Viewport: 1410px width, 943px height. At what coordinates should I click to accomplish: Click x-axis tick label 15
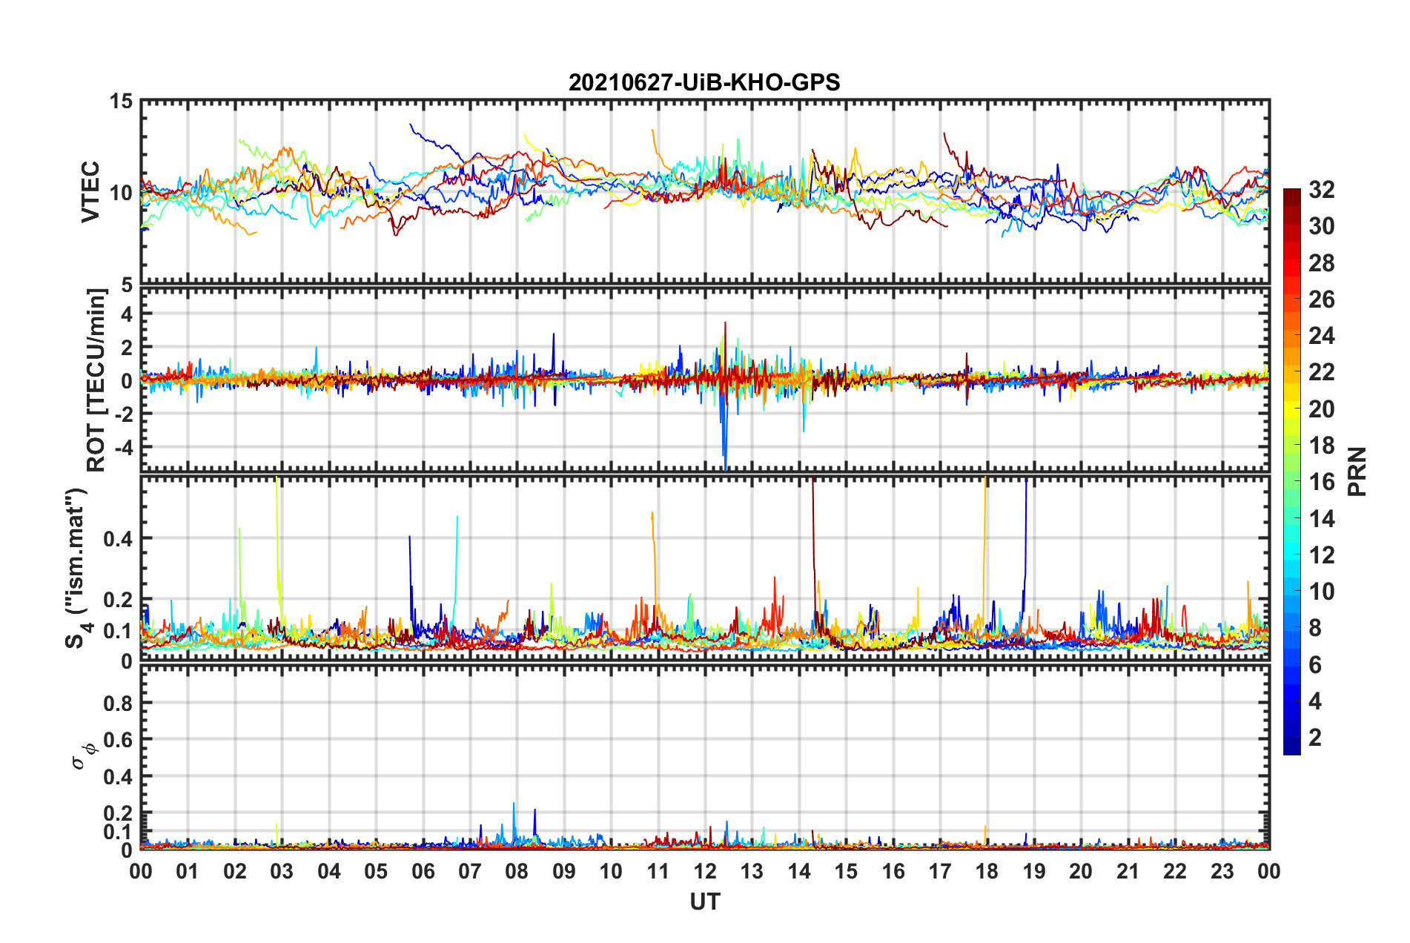click(x=846, y=871)
